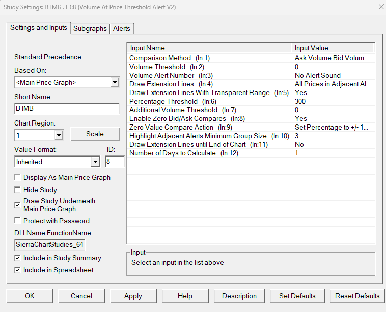This screenshot has height=312, width=386.
Task: Click the Scale button
Action: coord(95,134)
